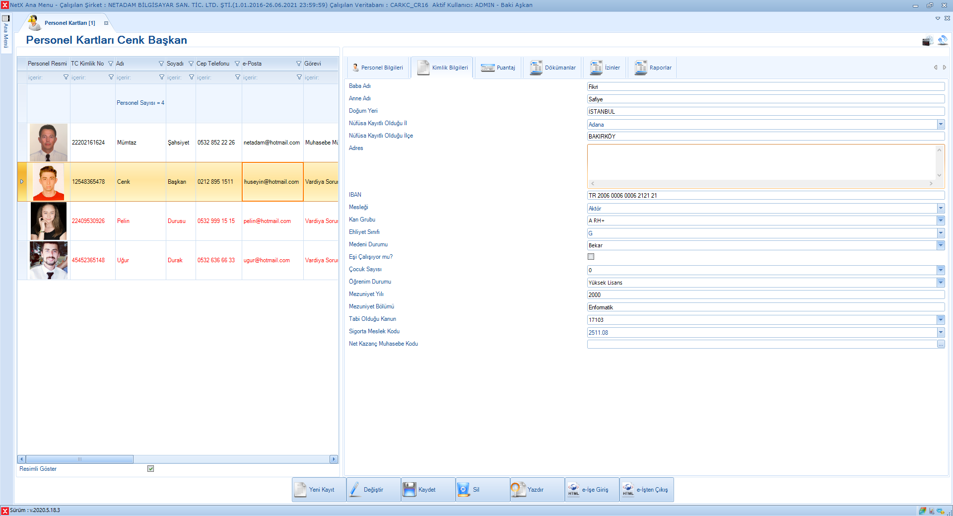
Task: Click the Yazdır button
Action: pyautogui.click(x=538, y=490)
